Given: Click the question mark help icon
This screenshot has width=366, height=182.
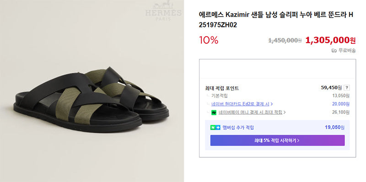Looking at the screenshot, I should (x=347, y=88).
